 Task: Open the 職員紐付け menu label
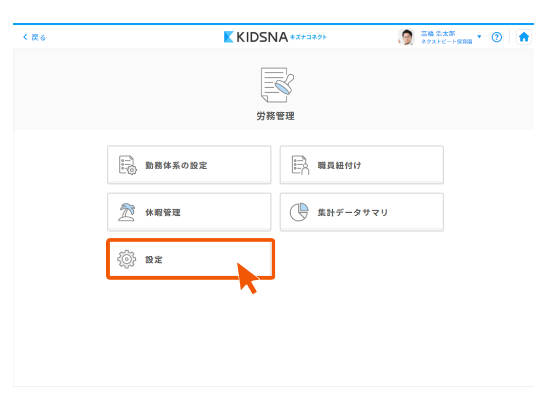click(x=339, y=166)
